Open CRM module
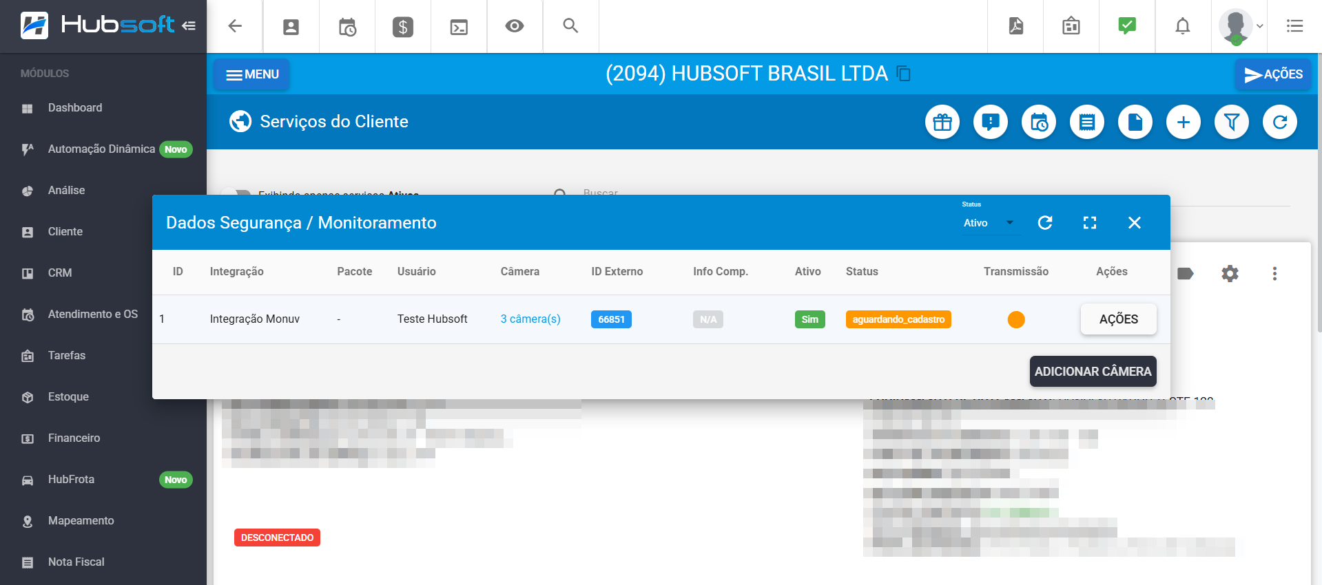The height and width of the screenshot is (585, 1322). [76, 273]
